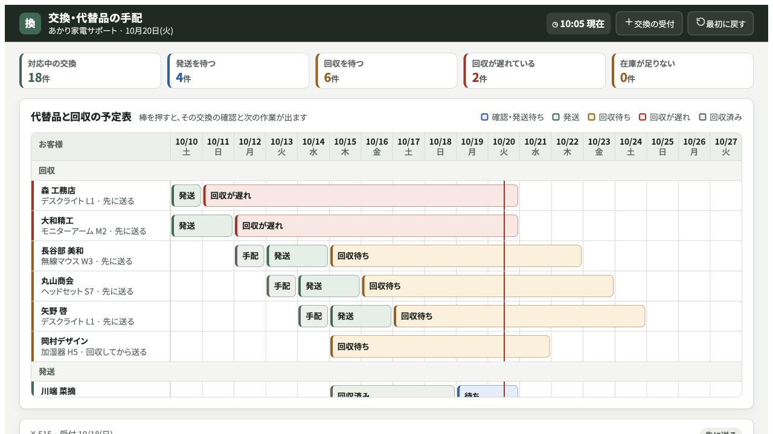Click the customer name 森 工務店
Screen dimensions: 773x434
tap(58, 190)
